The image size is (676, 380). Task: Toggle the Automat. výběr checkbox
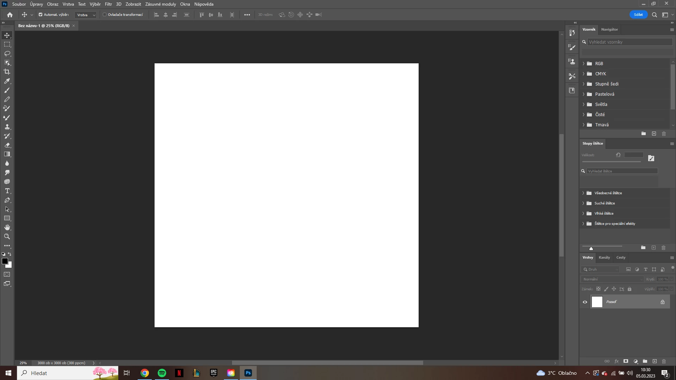pyautogui.click(x=40, y=15)
